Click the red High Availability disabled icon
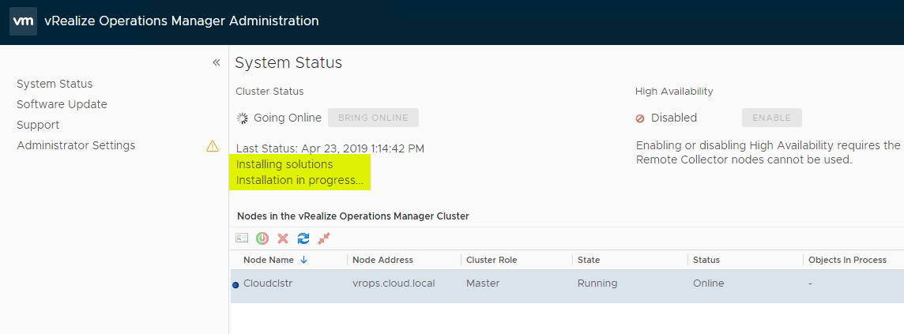The height and width of the screenshot is (334, 904). point(640,118)
